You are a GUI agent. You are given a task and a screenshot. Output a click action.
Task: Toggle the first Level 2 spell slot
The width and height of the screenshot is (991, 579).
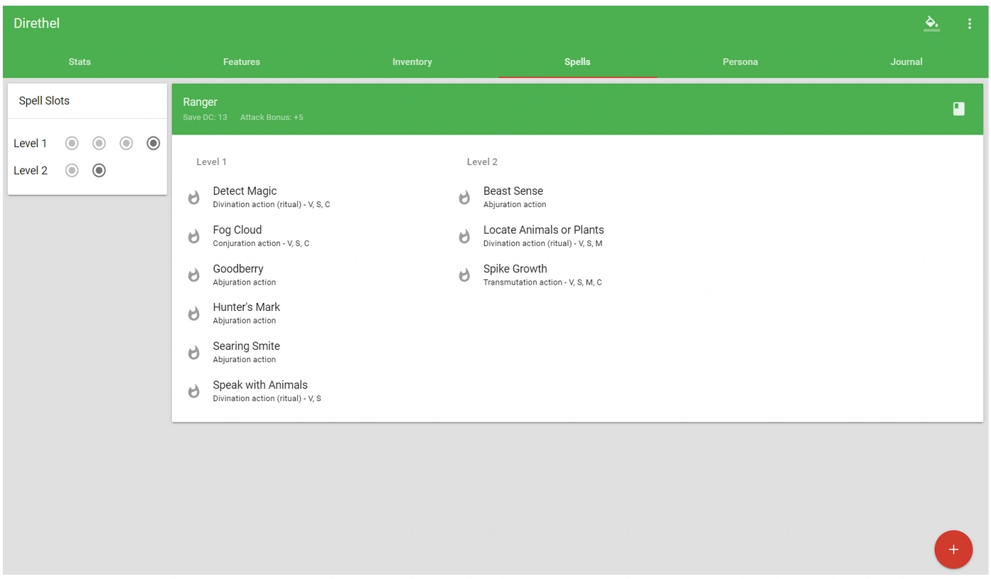tap(72, 171)
